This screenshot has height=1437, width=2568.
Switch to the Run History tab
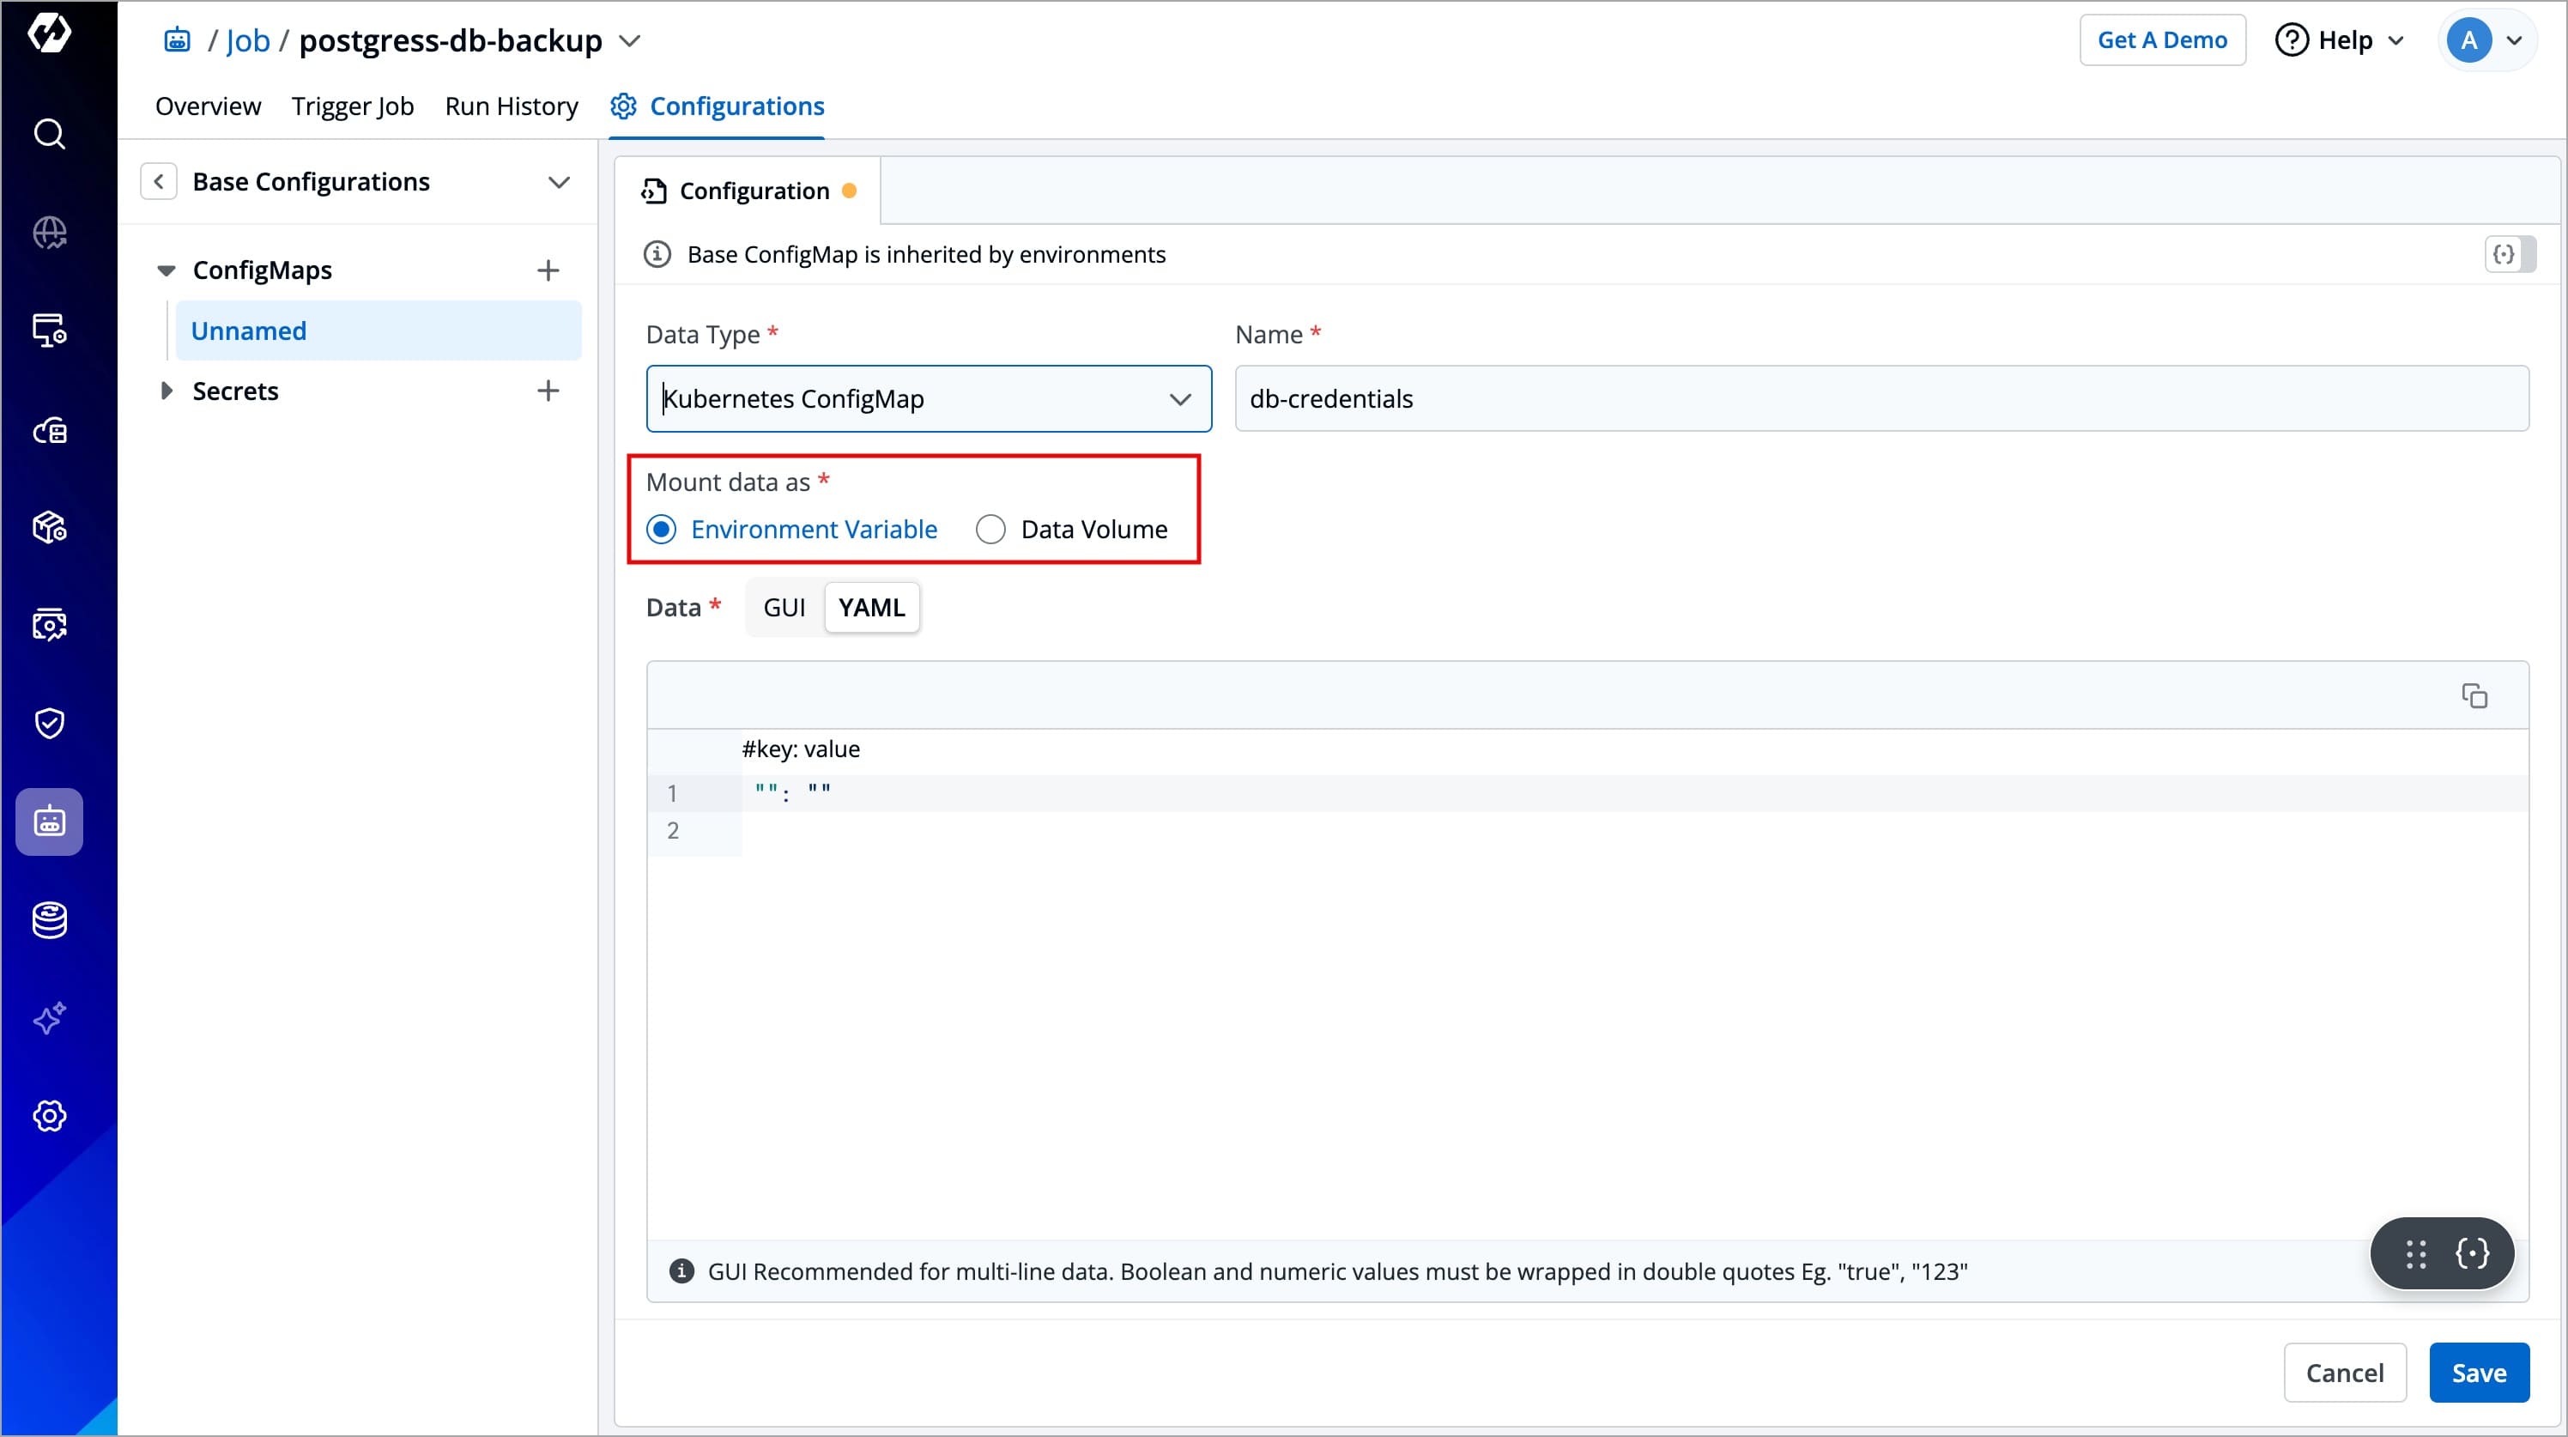[511, 106]
